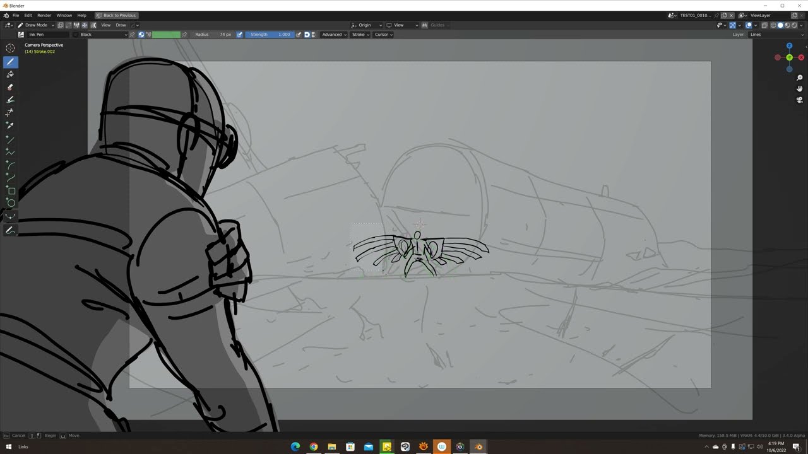Expand the Cursor settings popover
The width and height of the screenshot is (808, 454).
point(383,35)
